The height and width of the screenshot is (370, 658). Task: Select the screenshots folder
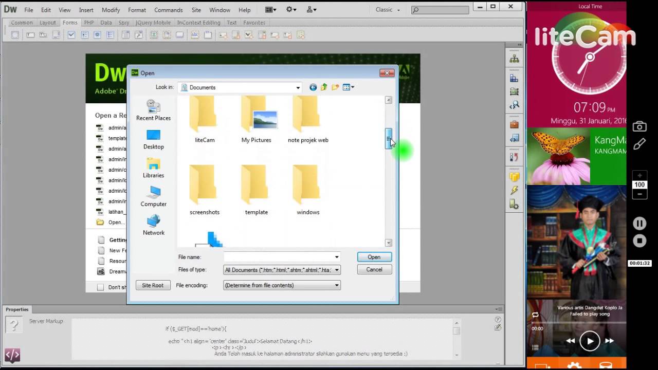point(205,190)
